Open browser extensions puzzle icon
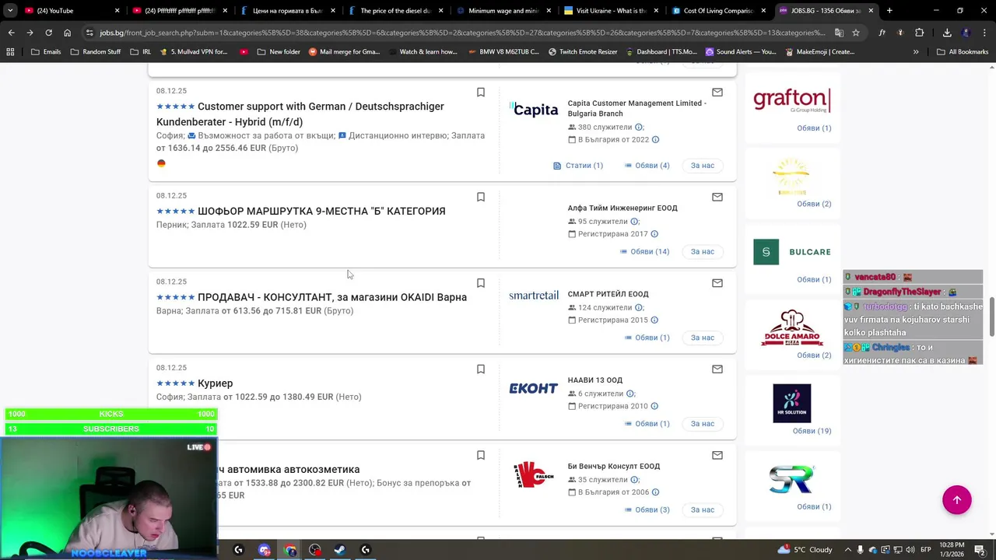The height and width of the screenshot is (560, 996). point(919,33)
